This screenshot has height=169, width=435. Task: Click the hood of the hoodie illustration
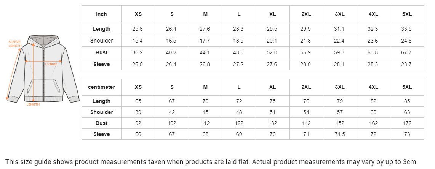pos(43,40)
